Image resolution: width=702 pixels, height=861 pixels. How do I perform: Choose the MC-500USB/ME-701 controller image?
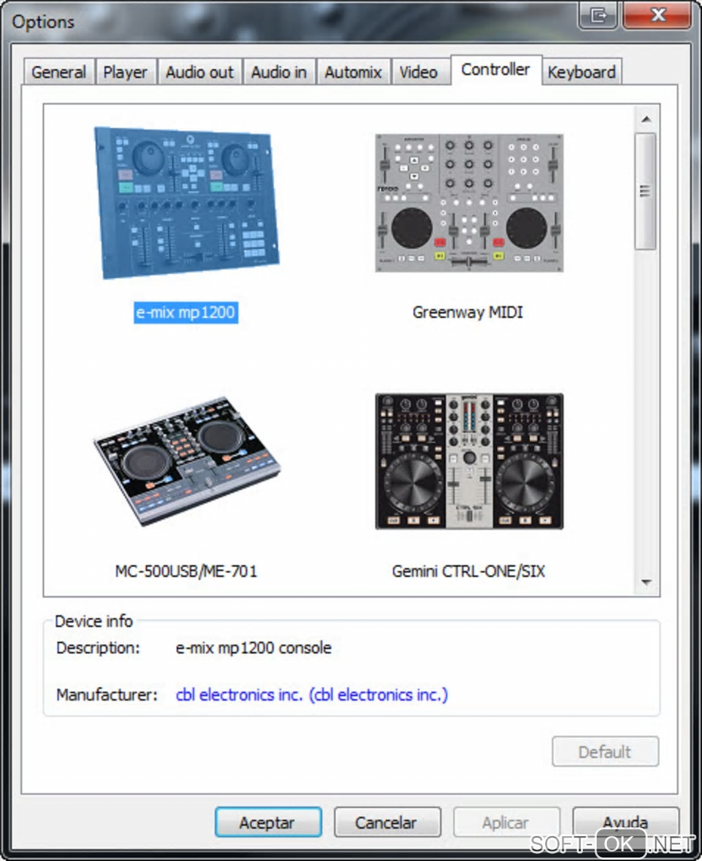(187, 461)
